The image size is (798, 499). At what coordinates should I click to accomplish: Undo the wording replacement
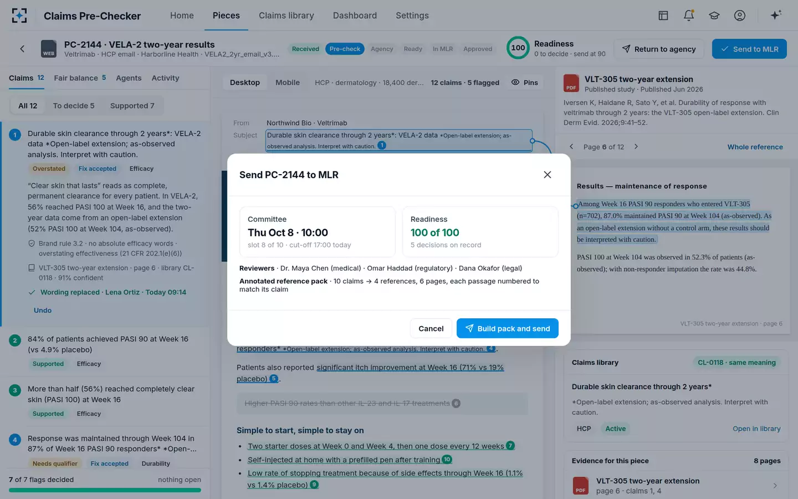[43, 310]
